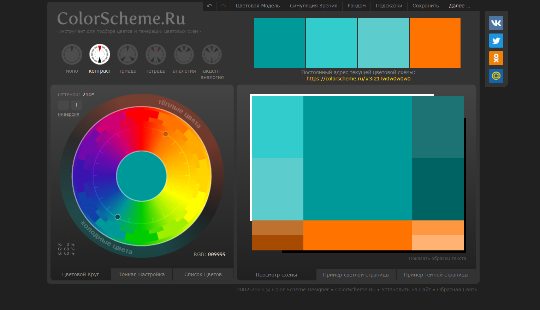Click the pale turquoise preview block
Image resolution: width=540 pixels, height=310 pixels.
point(278,189)
